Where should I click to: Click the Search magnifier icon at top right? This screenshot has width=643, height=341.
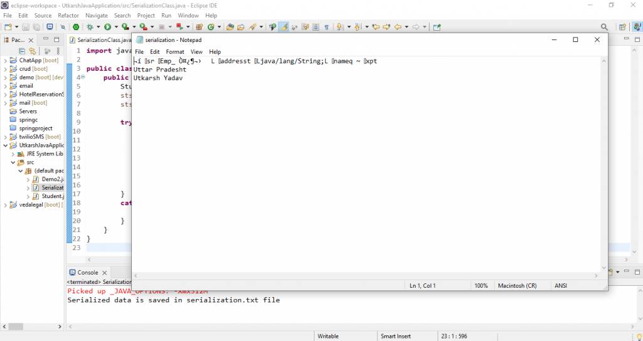coord(604,27)
